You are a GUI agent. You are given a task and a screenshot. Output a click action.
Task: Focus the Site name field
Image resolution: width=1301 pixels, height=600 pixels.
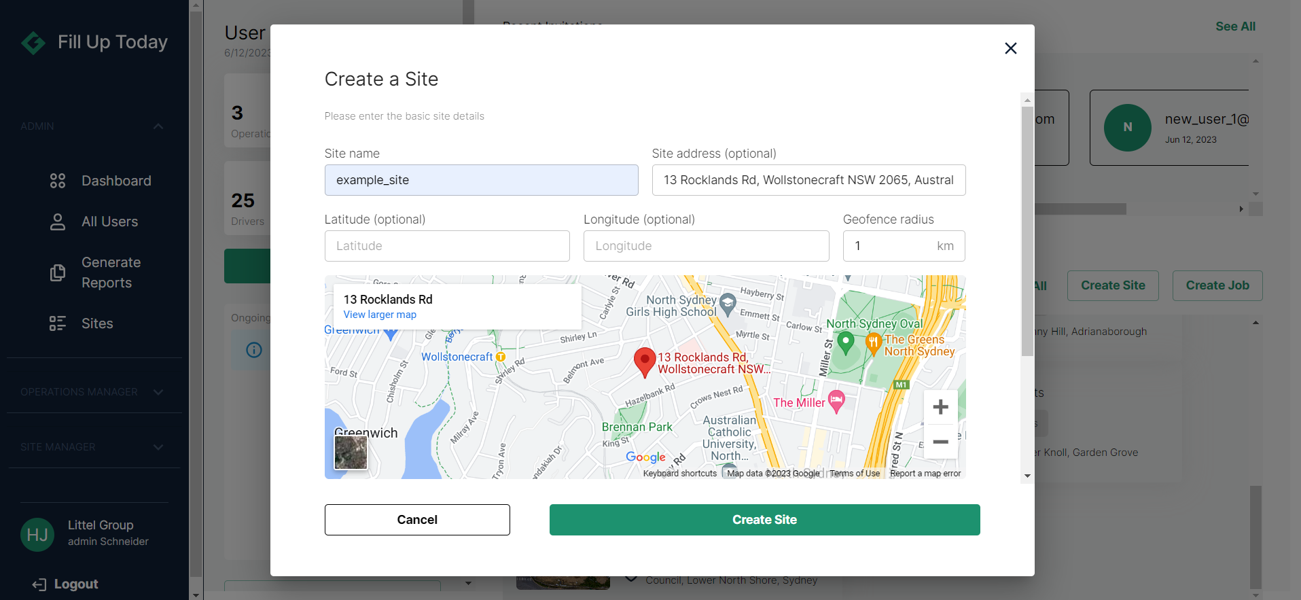[481, 180]
